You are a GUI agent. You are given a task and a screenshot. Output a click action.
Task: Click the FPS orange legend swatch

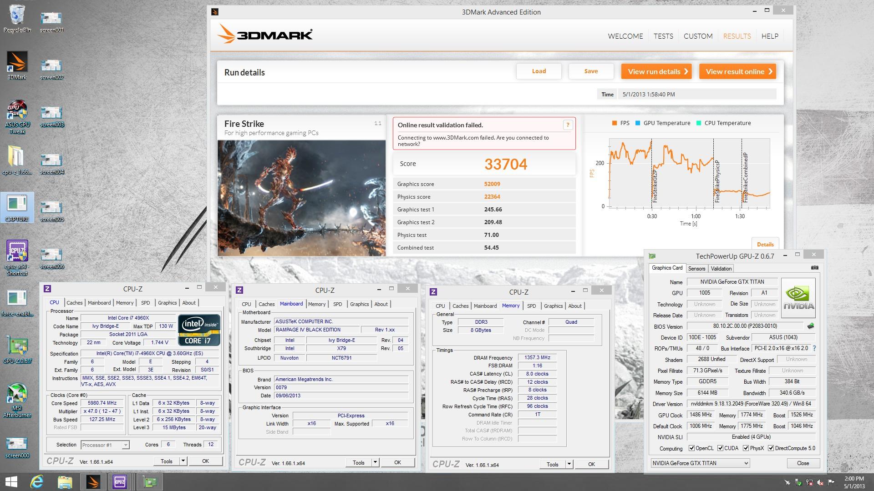615,123
